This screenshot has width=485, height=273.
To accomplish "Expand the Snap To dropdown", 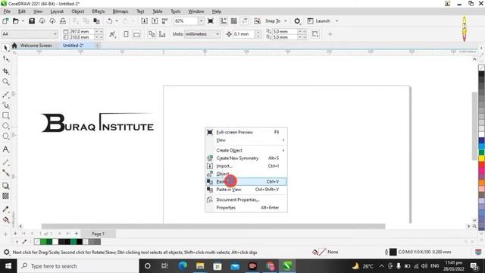I will click(286, 21).
